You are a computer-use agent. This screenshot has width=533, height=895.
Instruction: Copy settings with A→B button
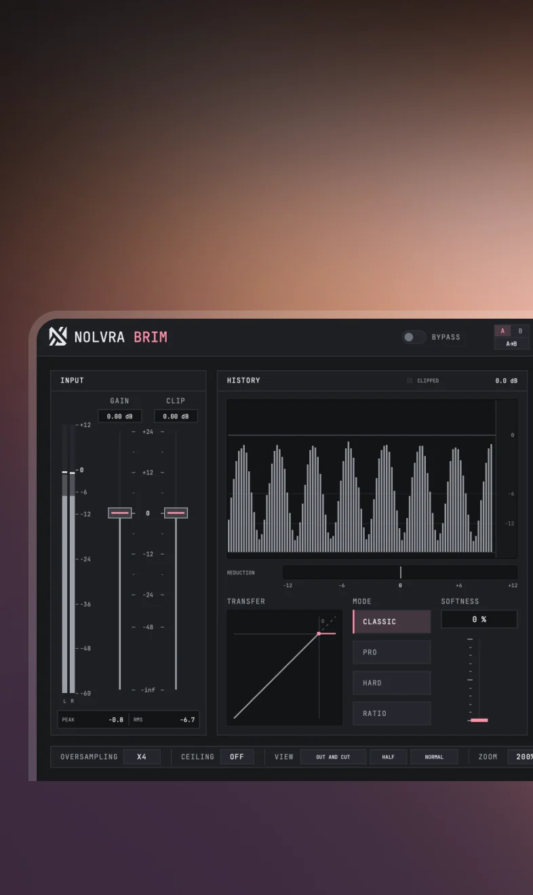pos(511,344)
